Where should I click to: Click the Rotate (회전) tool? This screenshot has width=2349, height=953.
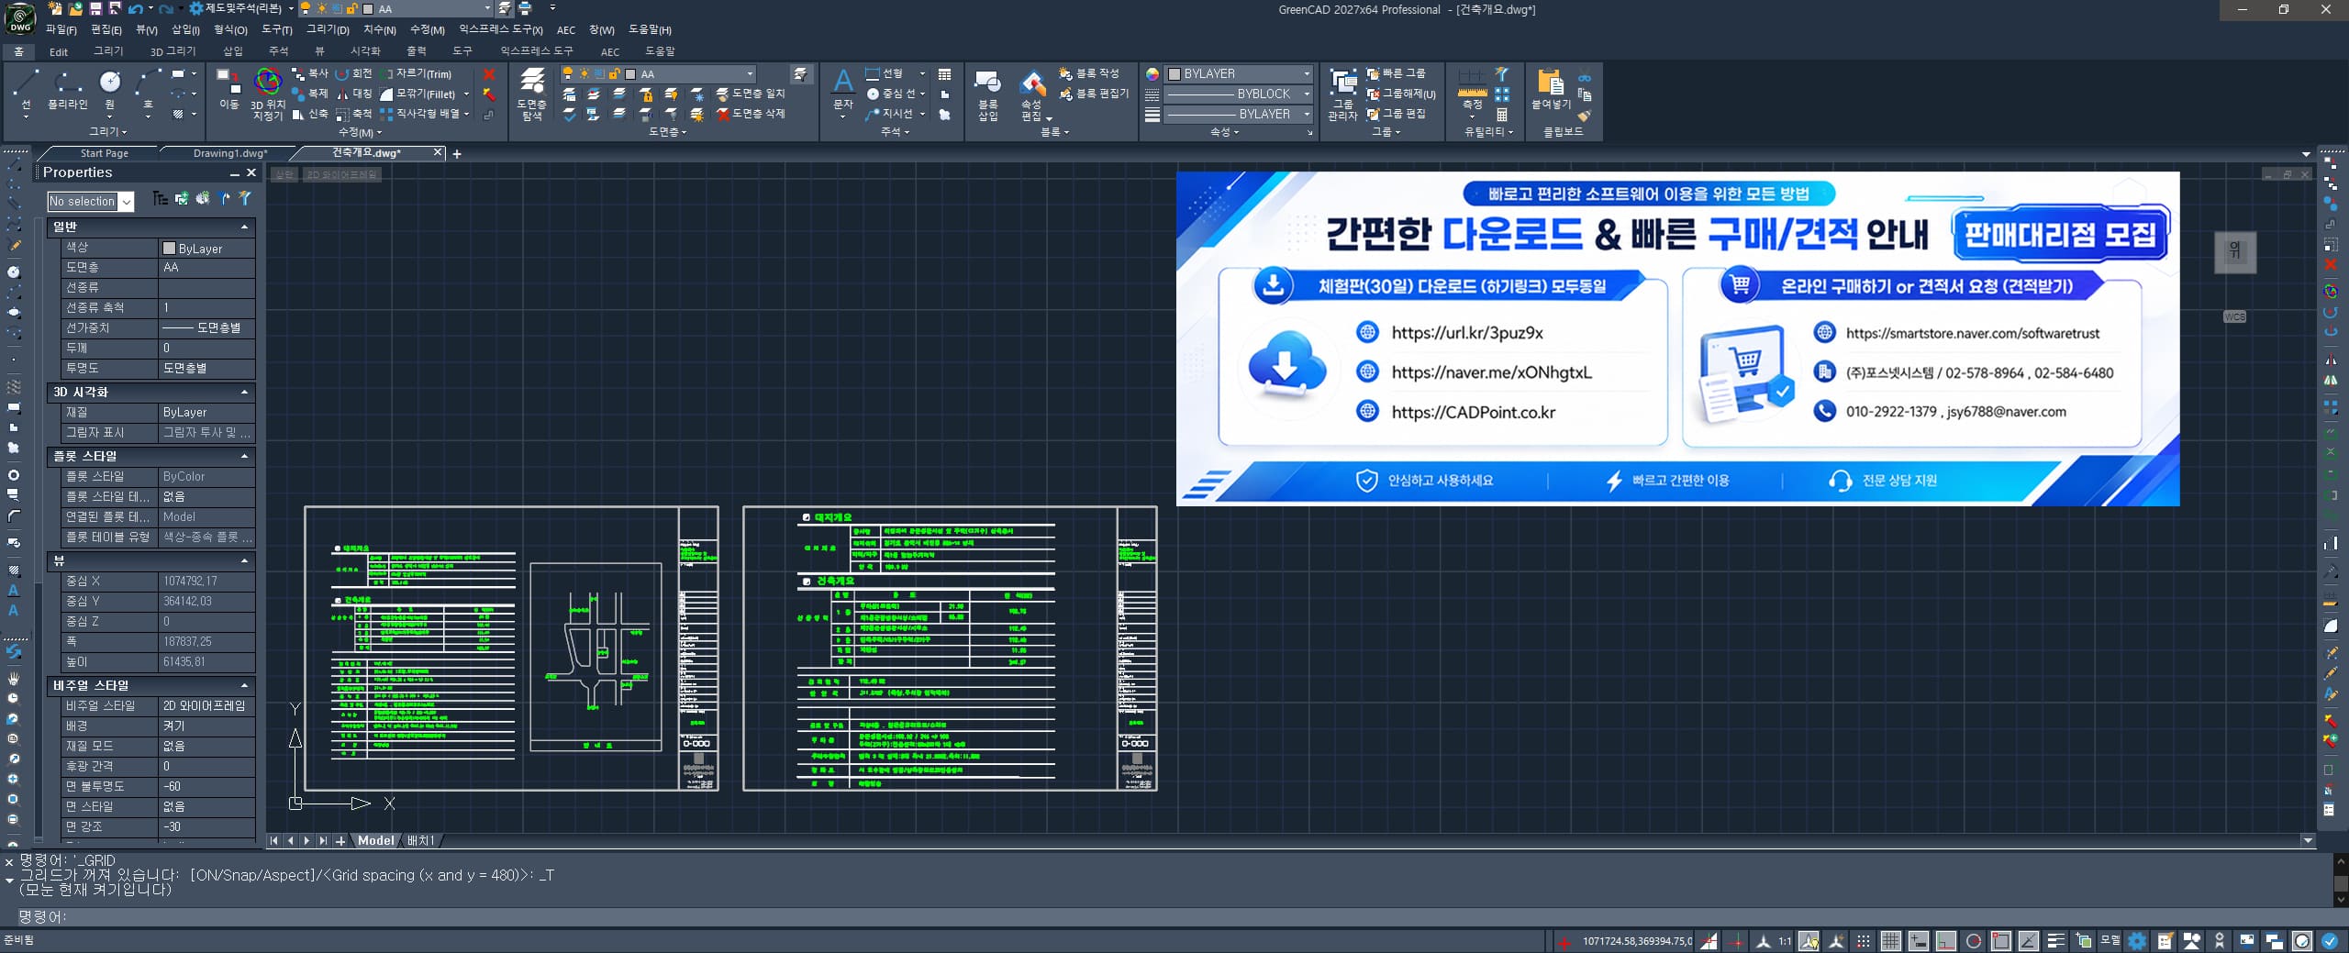pyautogui.click(x=353, y=73)
